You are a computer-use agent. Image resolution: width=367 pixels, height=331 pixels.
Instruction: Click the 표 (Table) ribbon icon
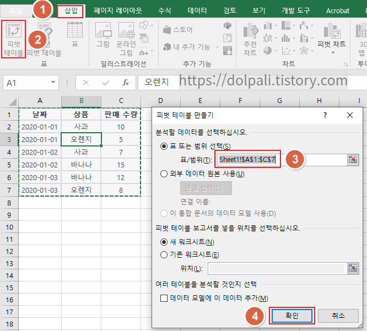coord(74,34)
